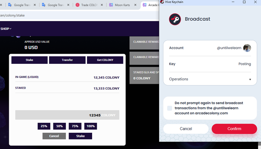
Task: Select the Get COLONY tab
Action: point(105,60)
